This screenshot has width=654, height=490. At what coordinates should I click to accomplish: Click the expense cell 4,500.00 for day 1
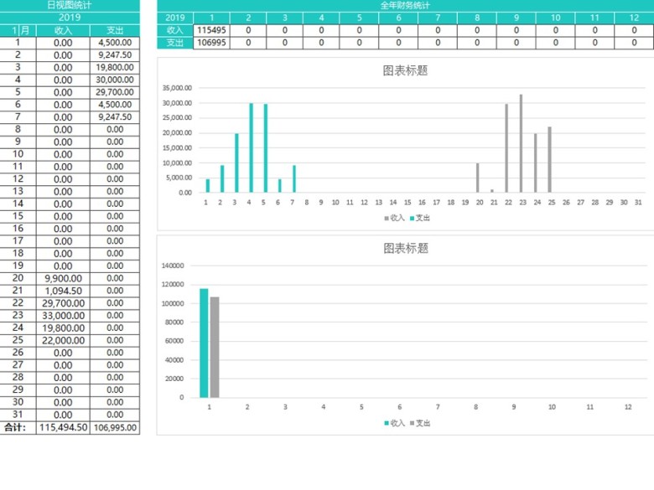tap(115, 43)
